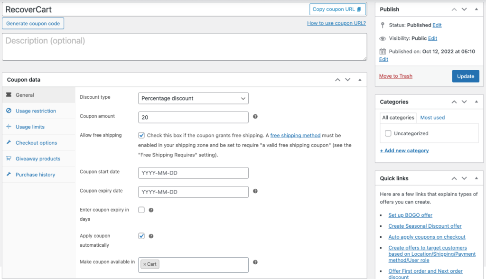Move Publish panel down
The width and height of the screenshot is (486, 279).
(x=464, y=9)
